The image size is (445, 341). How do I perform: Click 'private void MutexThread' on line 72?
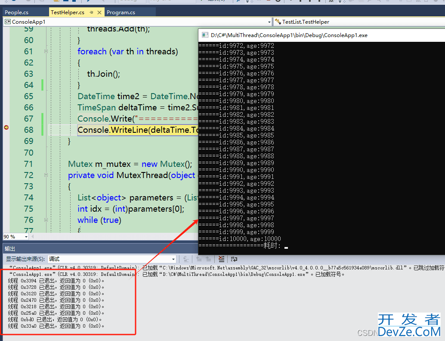point(118,175)
